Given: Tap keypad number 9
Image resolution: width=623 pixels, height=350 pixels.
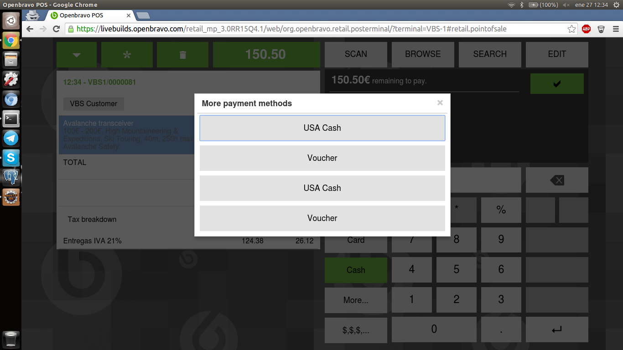Looking at the screenshot, I should (x=501, y=240).
